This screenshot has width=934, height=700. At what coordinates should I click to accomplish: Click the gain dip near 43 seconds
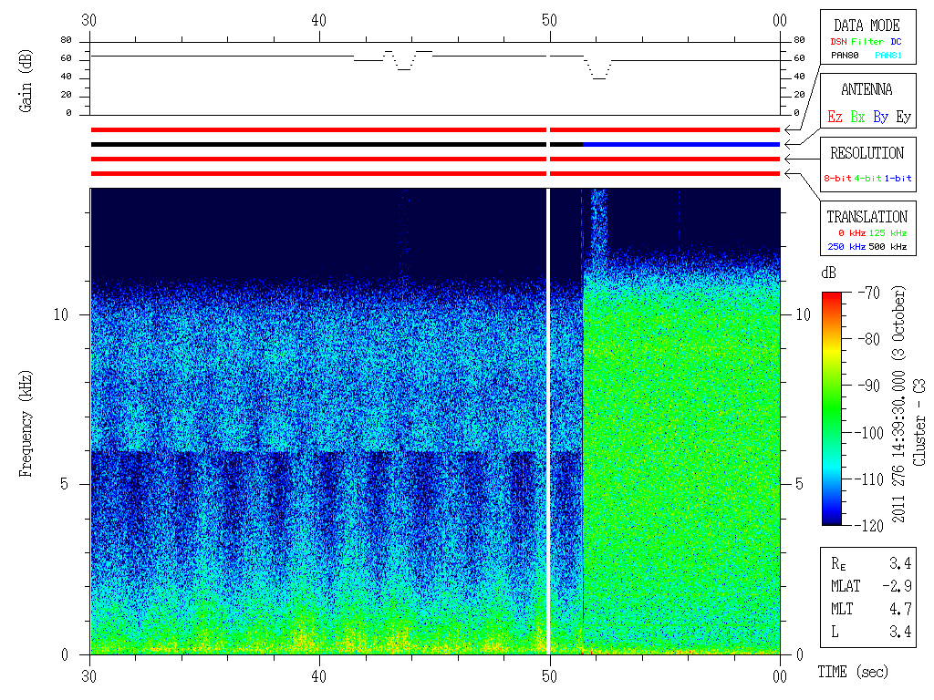pos(404,61)
